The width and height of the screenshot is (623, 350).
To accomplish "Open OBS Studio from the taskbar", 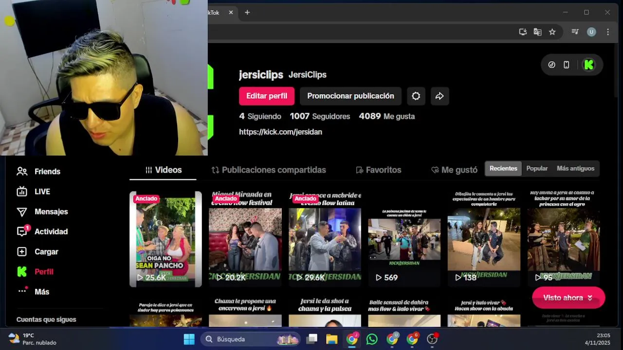I will (x=432, y=339).
